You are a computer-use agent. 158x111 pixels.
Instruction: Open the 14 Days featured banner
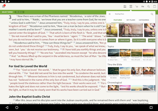click(x=150, y=30)
